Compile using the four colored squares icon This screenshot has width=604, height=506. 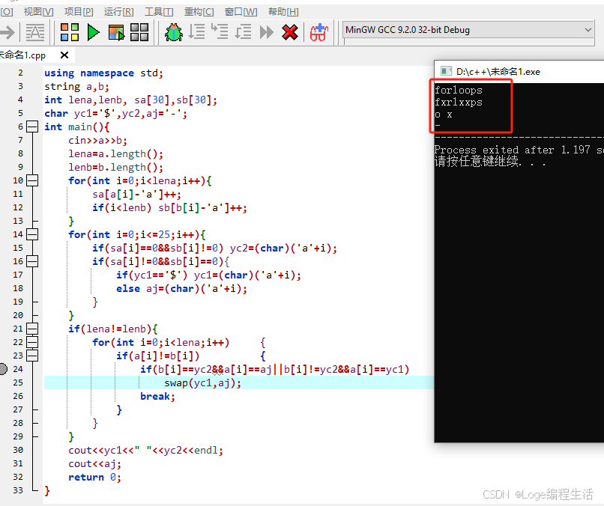[70, 32]
